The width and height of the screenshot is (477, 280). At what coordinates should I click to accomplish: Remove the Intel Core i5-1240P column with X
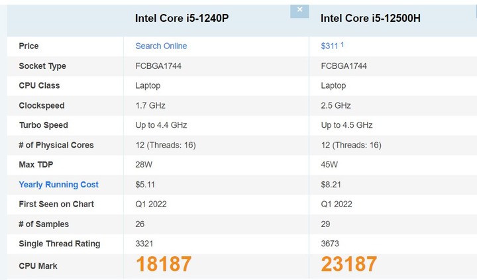[299, 11]
